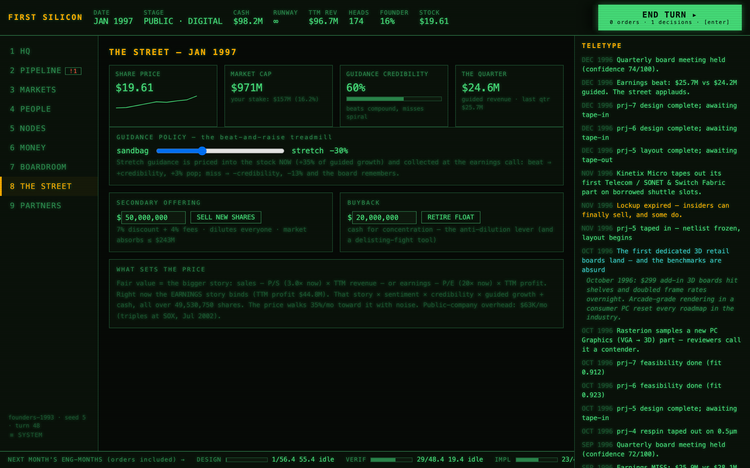Click the cash value $98.2M
This screenshot has width=750, height=468.
click(x=248, y=21)
